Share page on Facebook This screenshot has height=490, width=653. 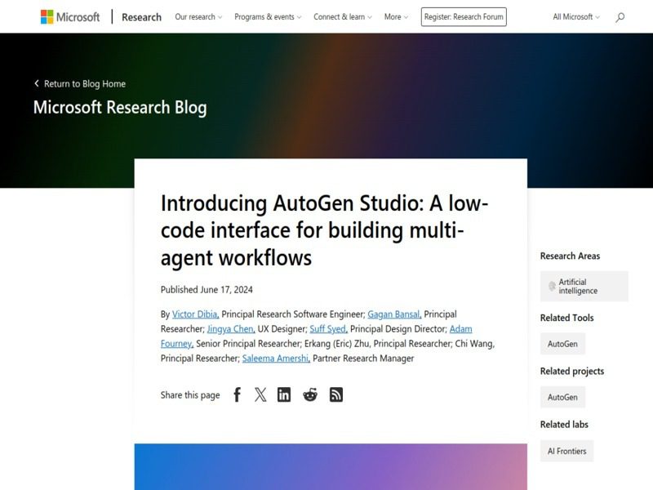click(x=237, y=394)
